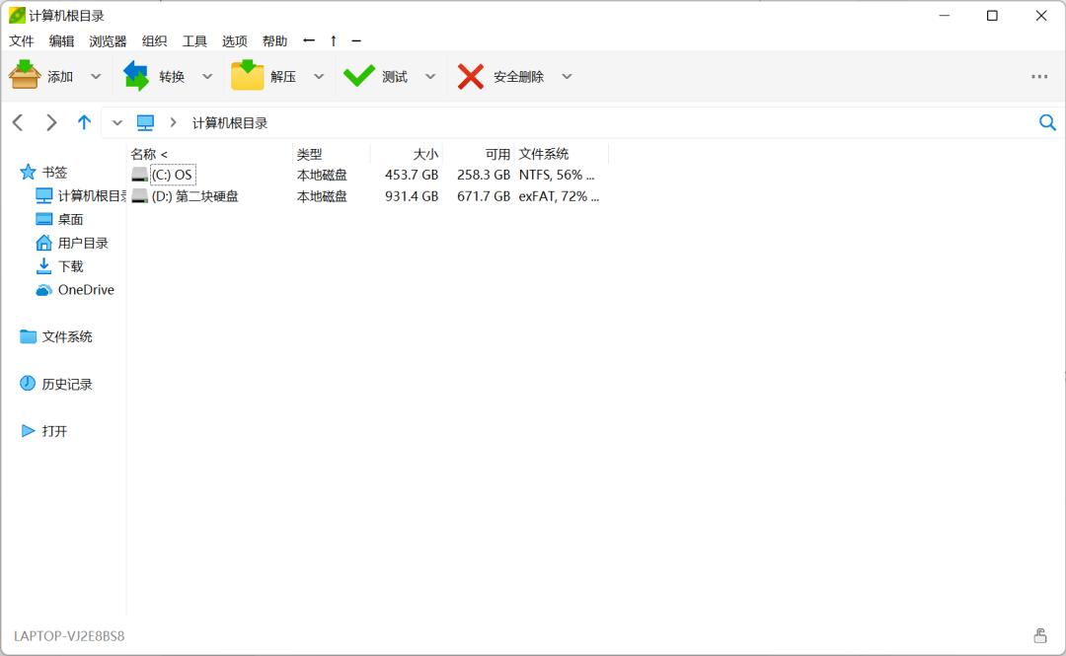
Task: Click the 解压 (Extract) icon
Action: pos(247,75)
